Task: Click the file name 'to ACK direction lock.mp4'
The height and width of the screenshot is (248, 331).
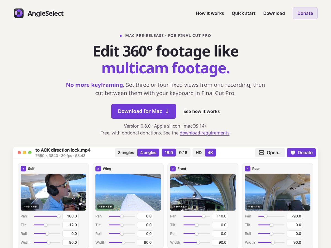Action: coord(63,150)
